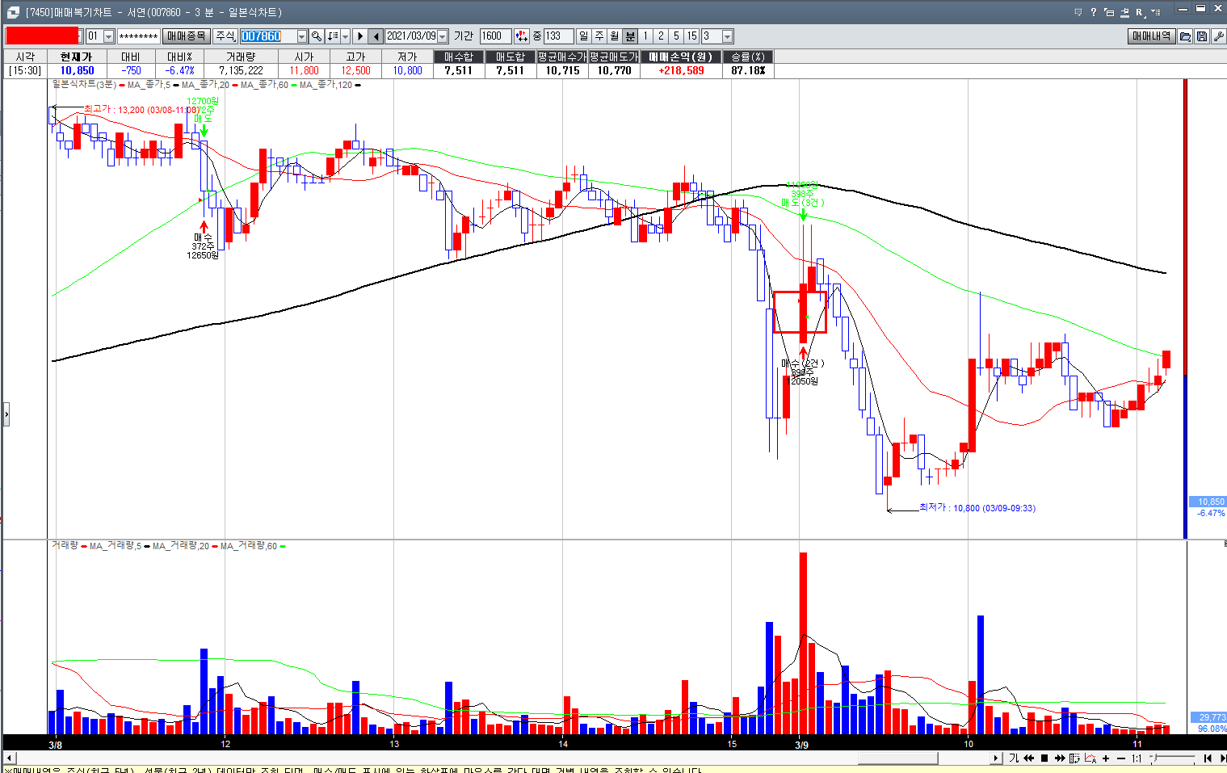Open the 01 account type dropdown

(108, 36)
